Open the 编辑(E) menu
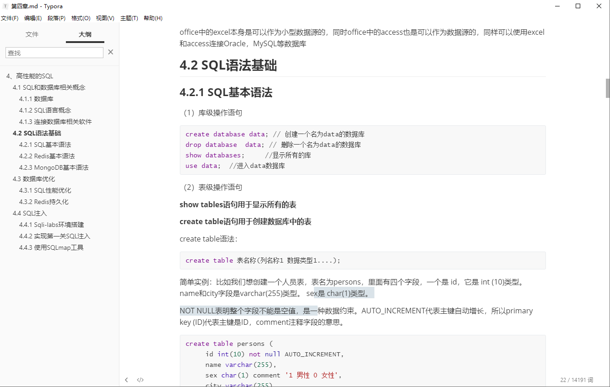 33,18
